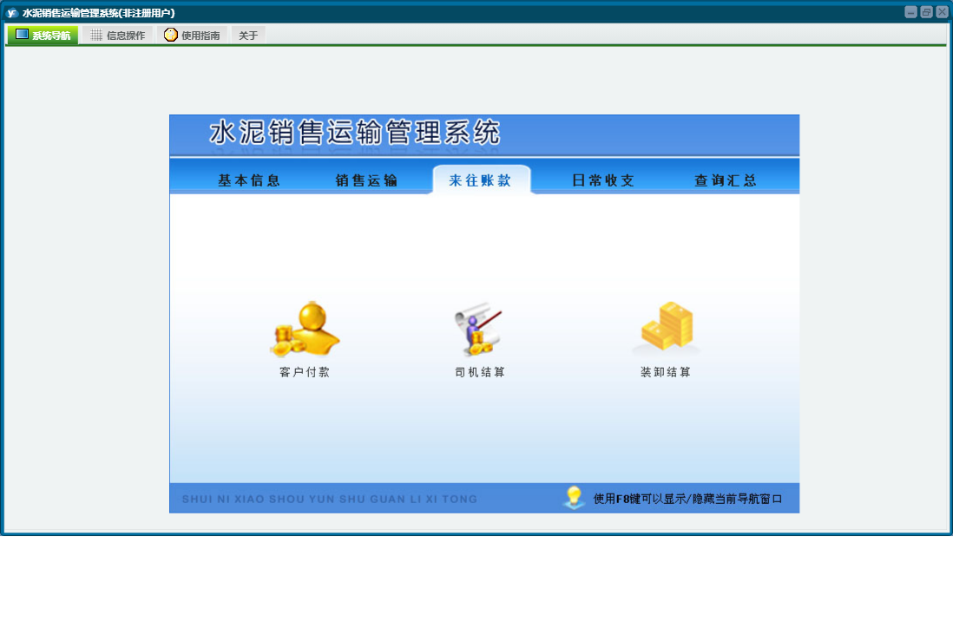Screen dimensions: 953x621
Task: Open the 司机结算 driver settlement icon
Action: (x=479, y=330)
